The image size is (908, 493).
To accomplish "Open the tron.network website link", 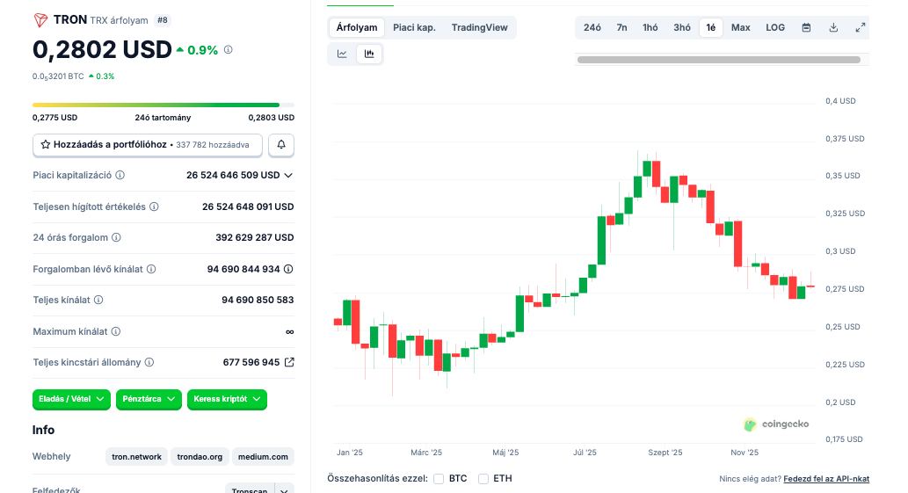I will coord(137,457).
